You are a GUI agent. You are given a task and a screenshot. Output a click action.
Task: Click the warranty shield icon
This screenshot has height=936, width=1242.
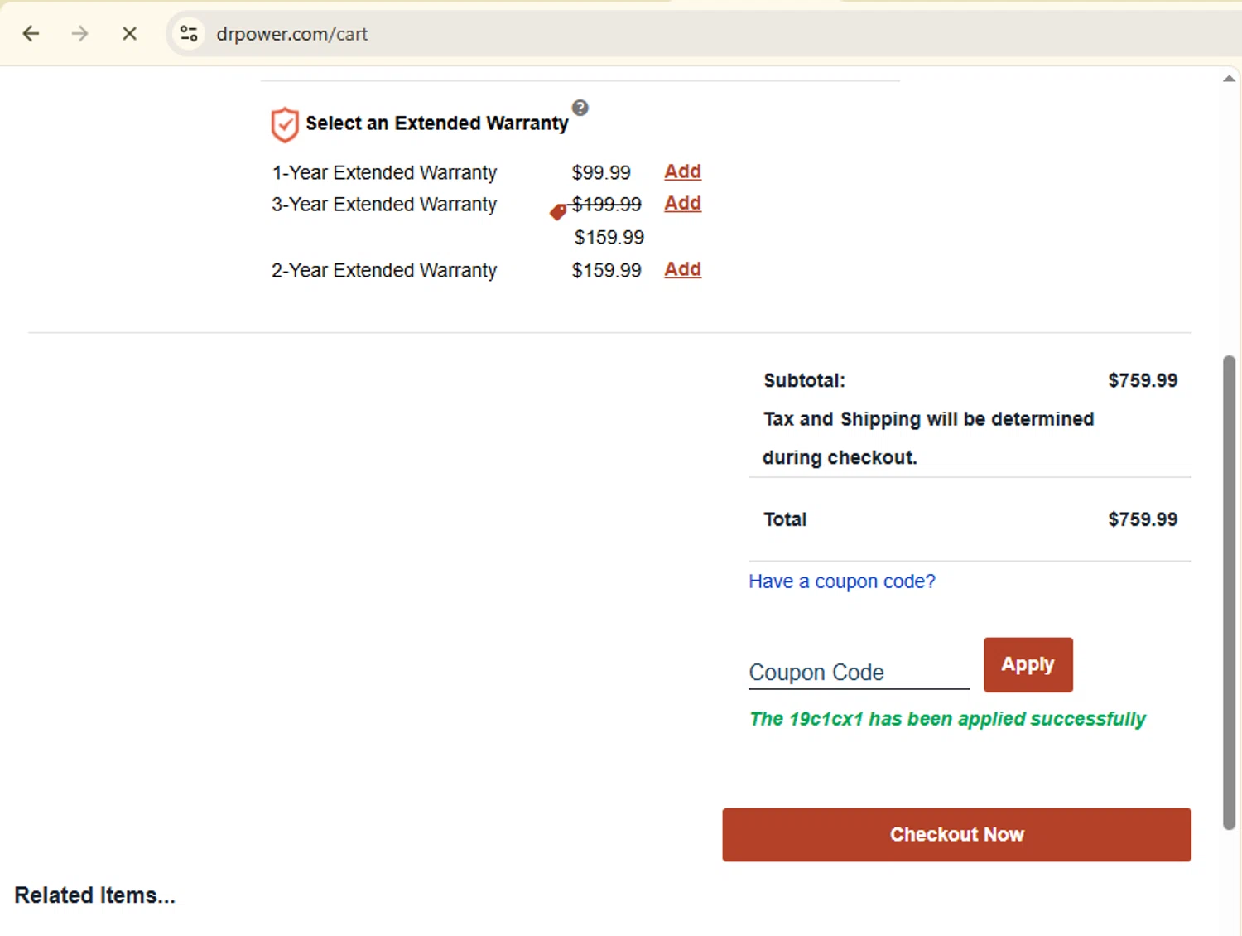coord(284,124)
